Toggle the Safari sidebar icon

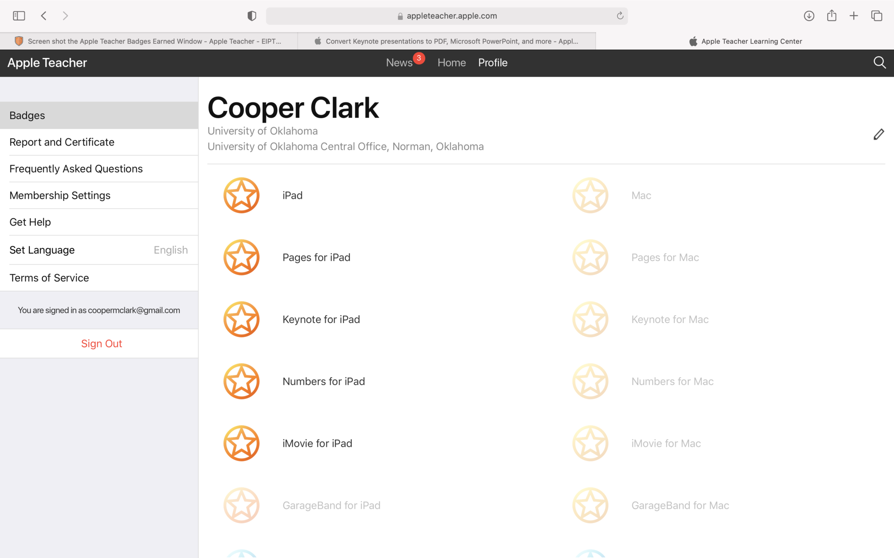click(19, 16)
